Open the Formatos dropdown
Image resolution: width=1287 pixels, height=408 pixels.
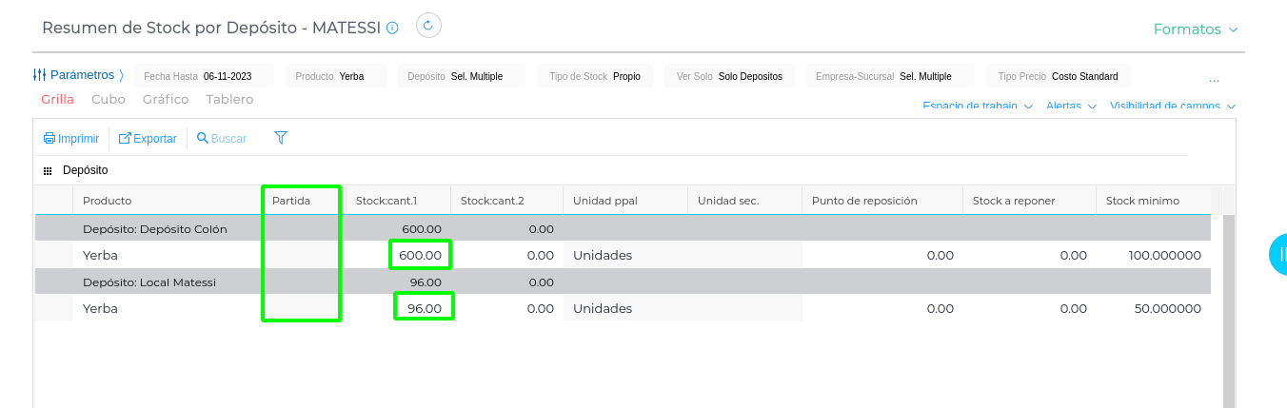tap(1196, 29)
